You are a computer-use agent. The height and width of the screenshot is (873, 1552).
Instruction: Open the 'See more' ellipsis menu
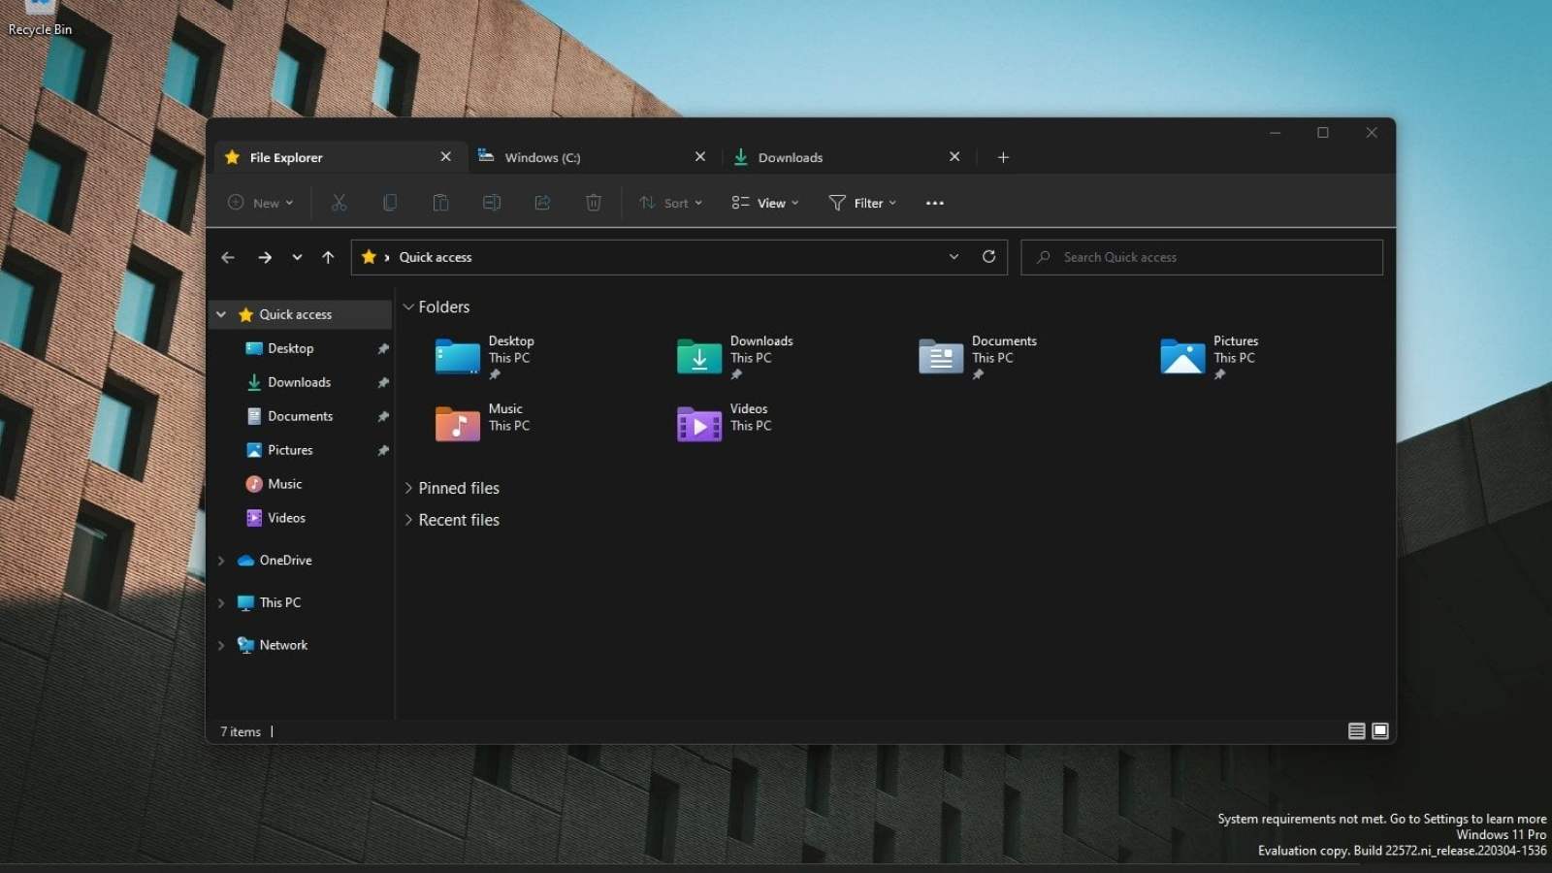point(934,203)
